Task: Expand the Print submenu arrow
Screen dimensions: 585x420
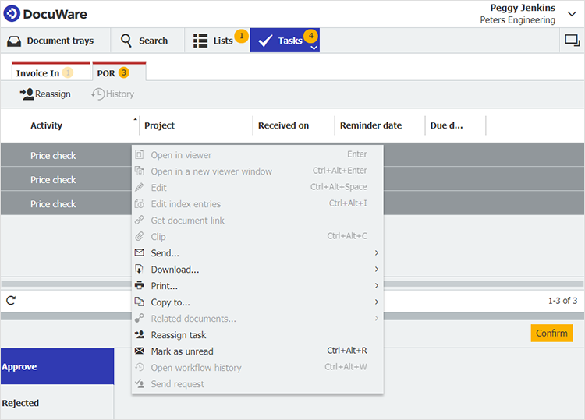Action: pyautogui.click(x=377, y=286)
